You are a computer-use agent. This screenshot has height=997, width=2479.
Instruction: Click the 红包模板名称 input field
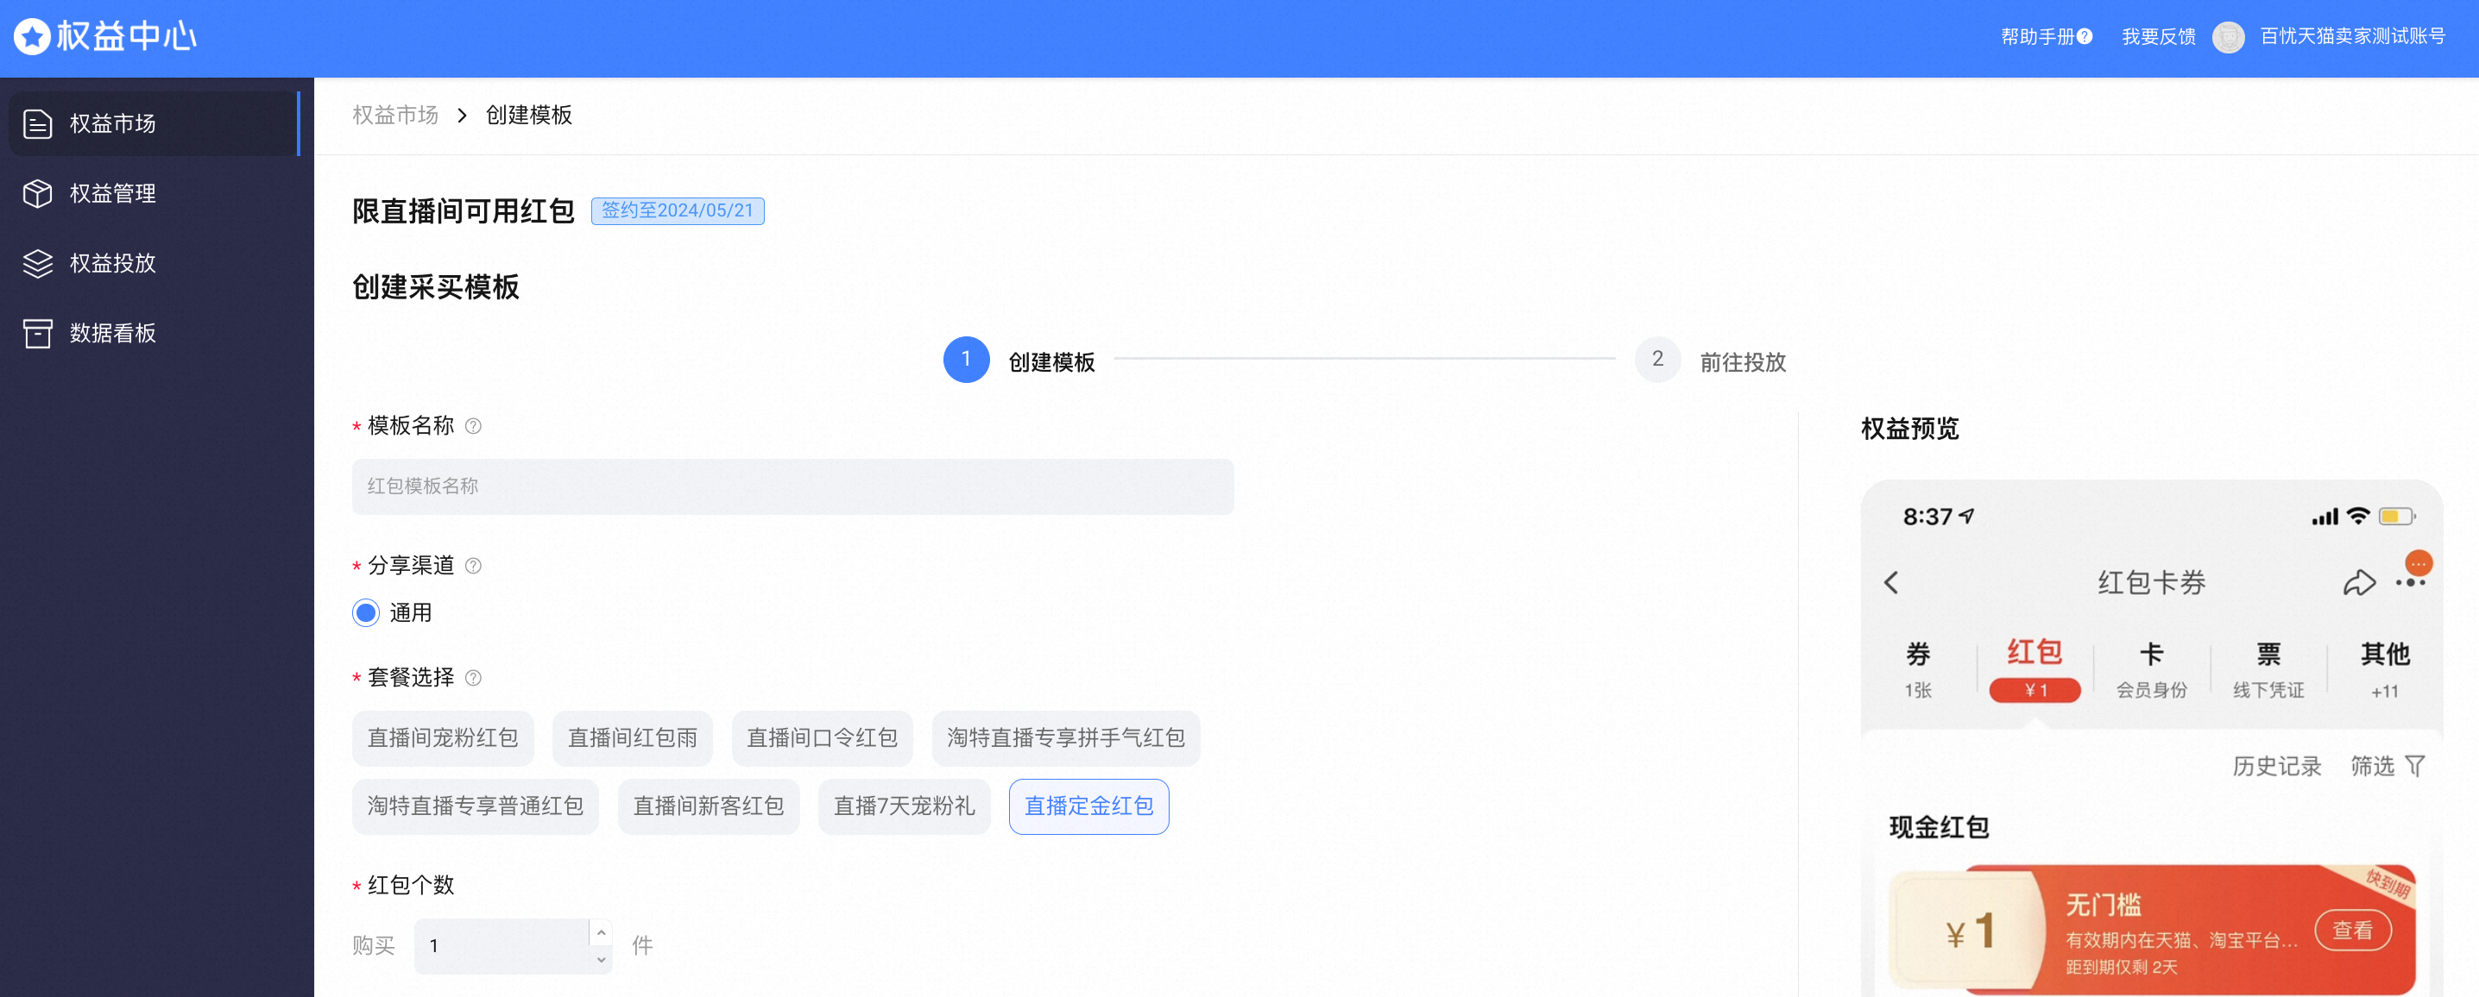pyautogui.click(x=793, y=486)
